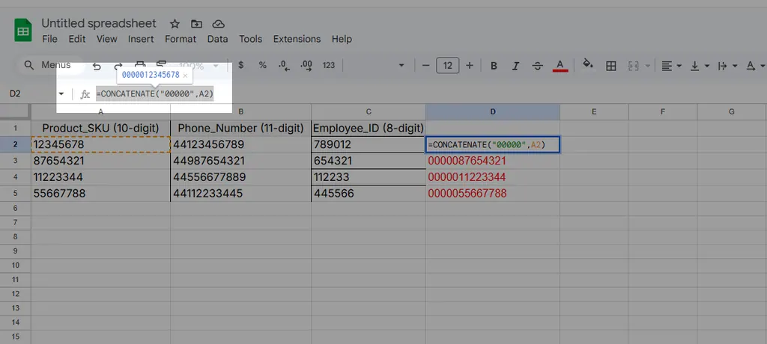Apply bold formatting to cell

[x=494, y=66]
